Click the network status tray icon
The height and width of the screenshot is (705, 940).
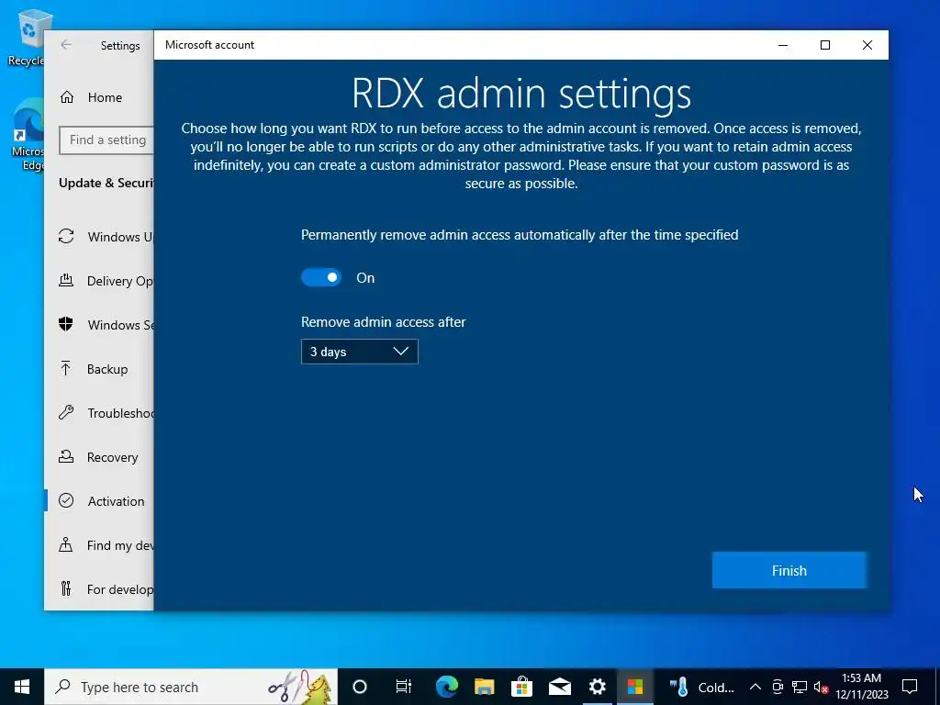[x=800, y=687]
